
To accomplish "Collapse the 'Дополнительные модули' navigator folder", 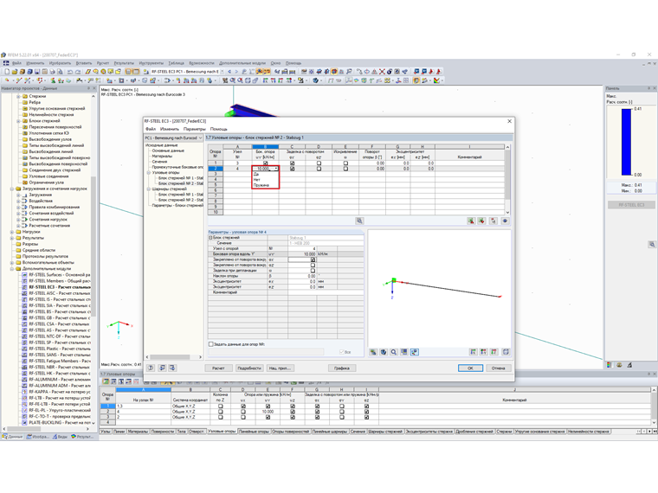I will tap(12, 269).
